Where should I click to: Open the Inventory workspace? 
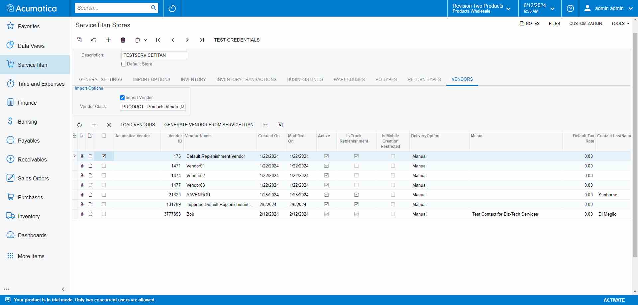(x=35, y=216)
